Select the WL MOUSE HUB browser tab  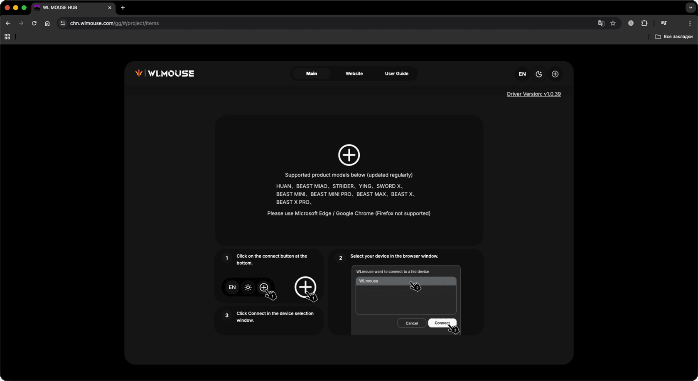pos(73,7)
